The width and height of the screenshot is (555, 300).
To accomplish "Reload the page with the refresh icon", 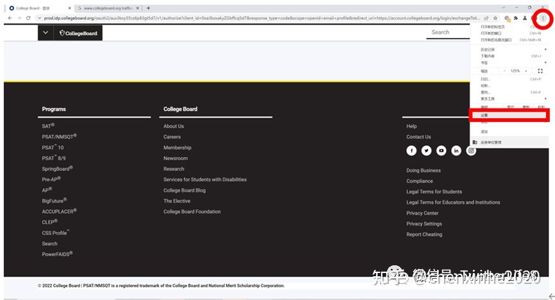I will pos(28,18).
